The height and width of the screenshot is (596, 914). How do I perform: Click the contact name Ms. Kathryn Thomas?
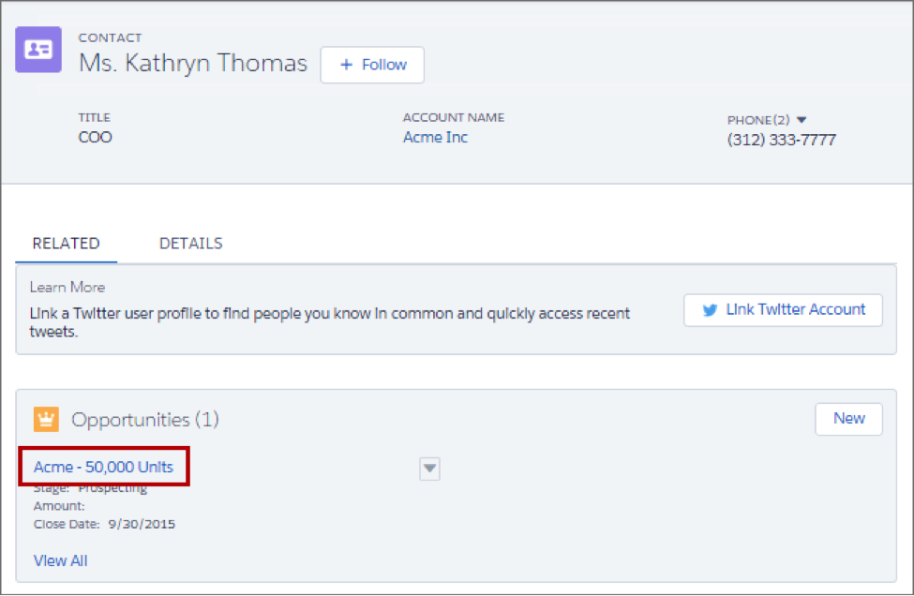click(193, 63)
